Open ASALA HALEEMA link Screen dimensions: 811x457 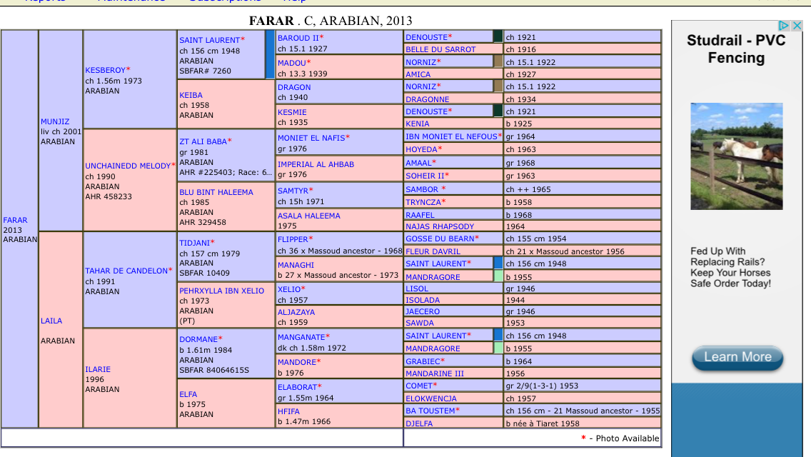(x=309, y=216)
